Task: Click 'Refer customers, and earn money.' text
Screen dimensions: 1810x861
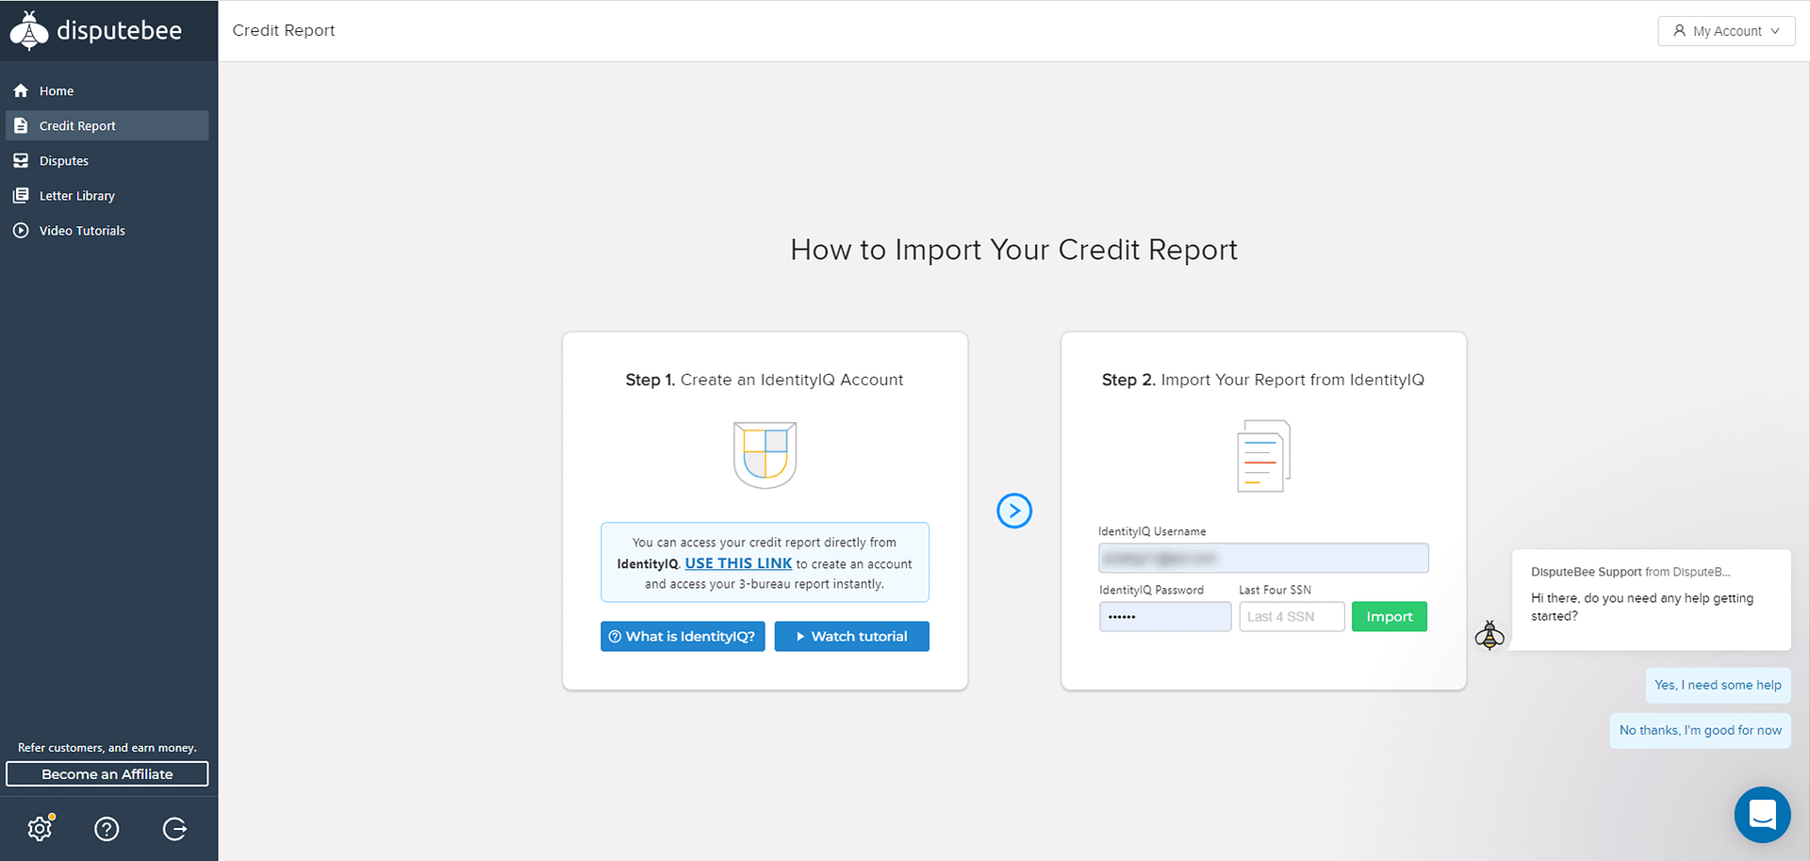Action: [x=107, y=748]
